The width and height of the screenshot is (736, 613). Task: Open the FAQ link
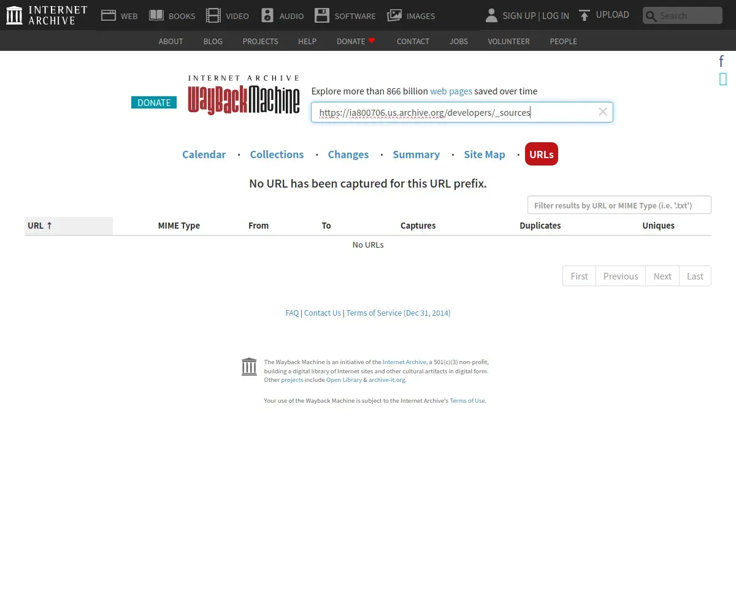292,313
